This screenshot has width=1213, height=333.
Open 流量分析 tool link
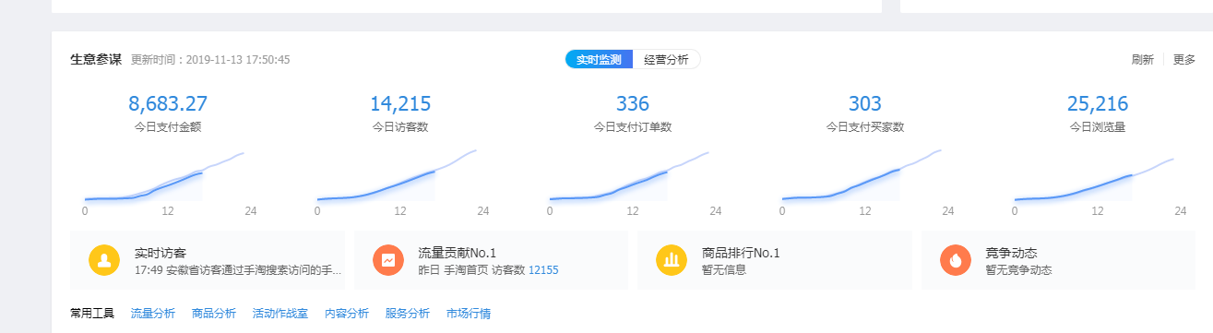pos(153,314)
